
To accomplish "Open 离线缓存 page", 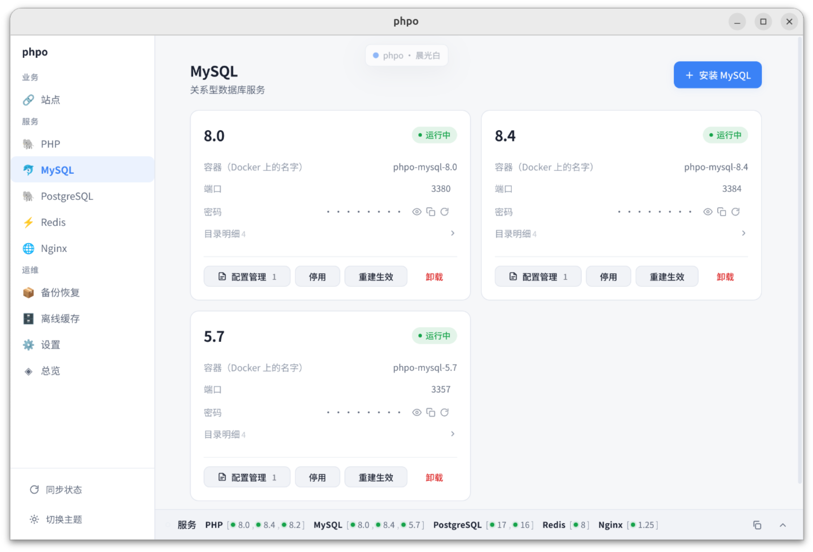I will [x=83, y=318].
